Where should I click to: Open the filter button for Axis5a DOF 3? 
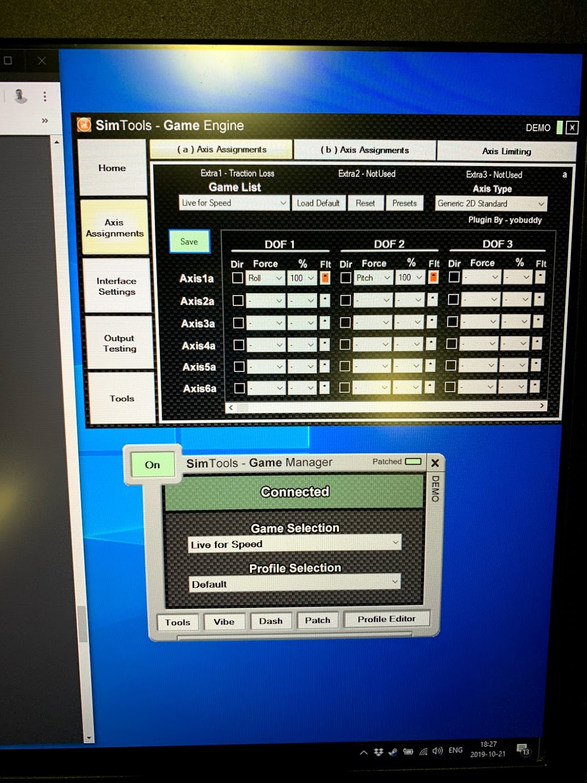pyautogui.click(x=536, y=365)
